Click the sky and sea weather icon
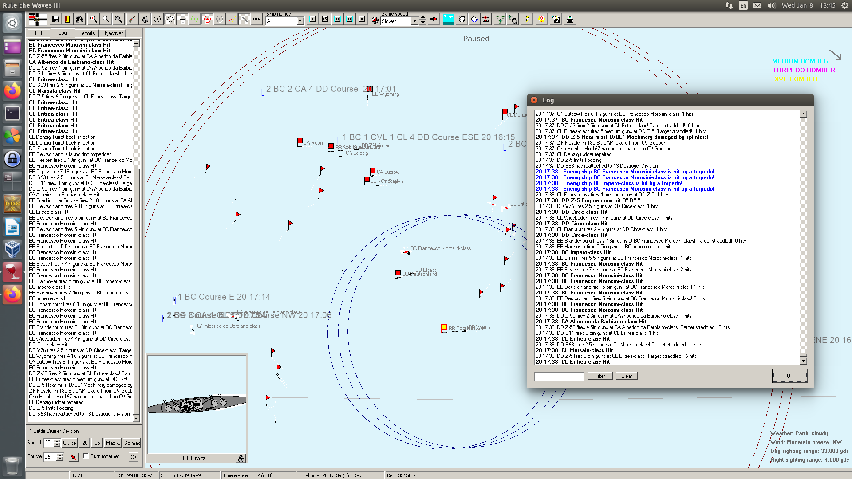Screen dimensions: 852x479 point(449,19)
